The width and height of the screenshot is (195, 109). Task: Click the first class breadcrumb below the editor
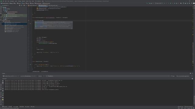pos(36,71)
